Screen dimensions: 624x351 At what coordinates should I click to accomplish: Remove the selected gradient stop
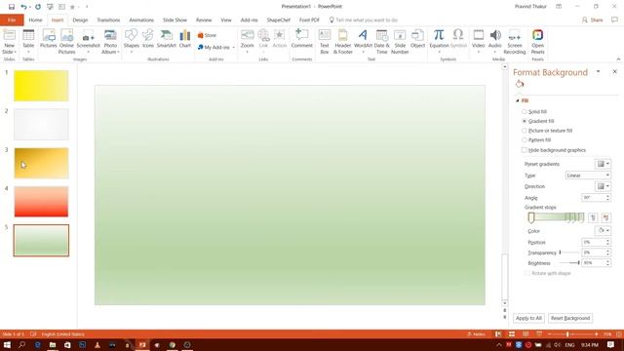[x=605, y=217]
